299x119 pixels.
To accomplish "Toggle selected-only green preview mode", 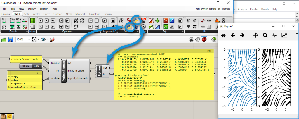I will click(x=214, y=39).
